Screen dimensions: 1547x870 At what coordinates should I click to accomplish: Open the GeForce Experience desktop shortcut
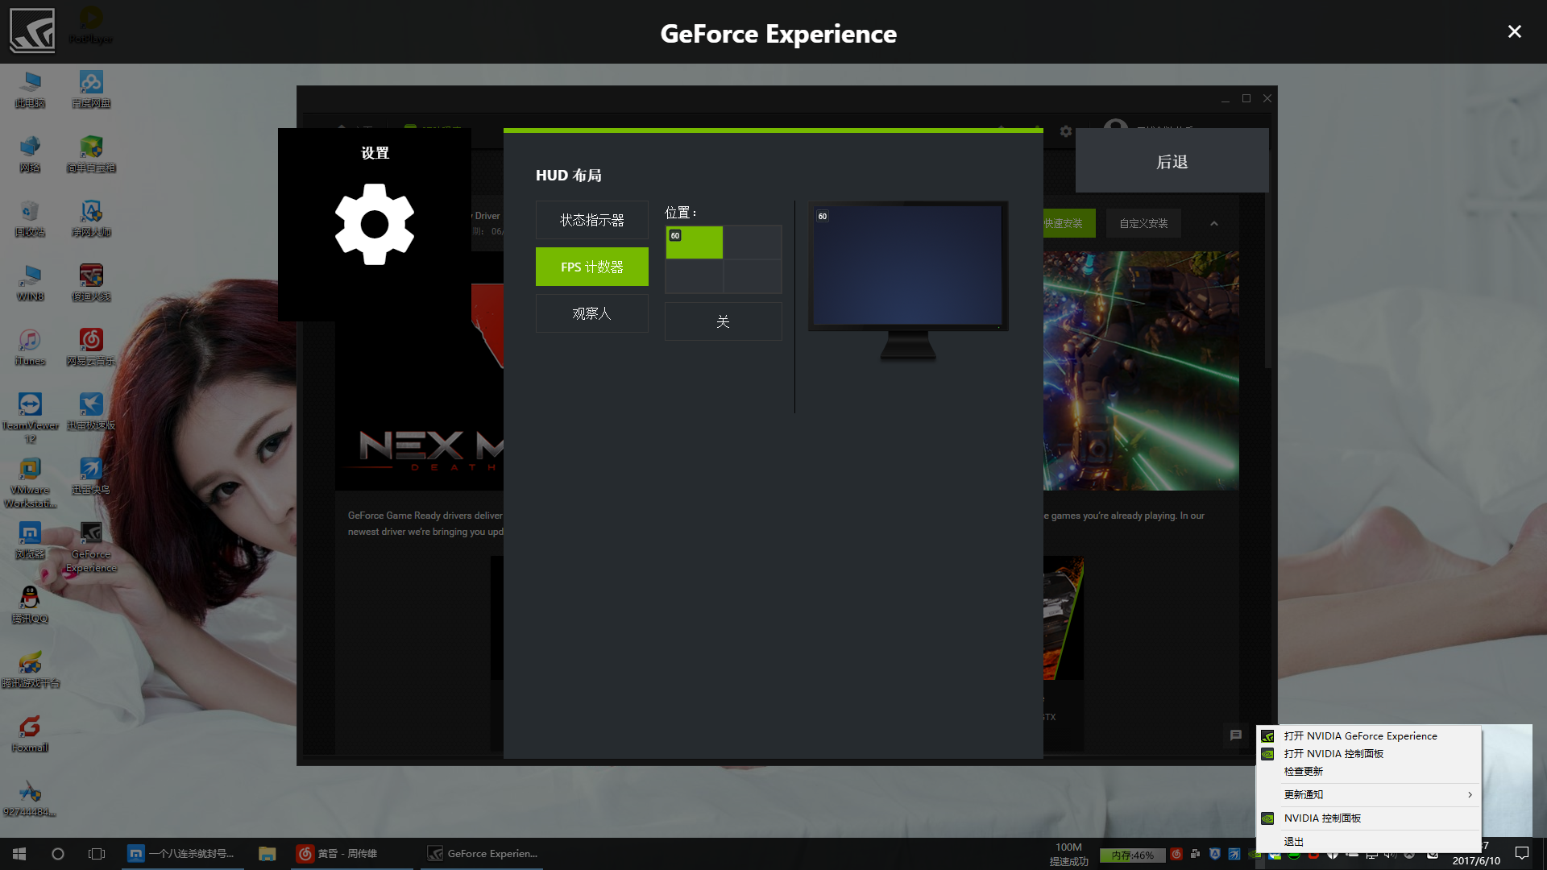pyautogui.click(x=91, y=547)
